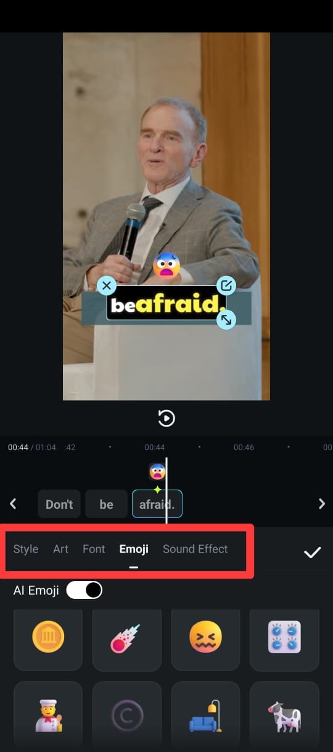Select the couch and lamp emoji
Image resolution: width=333 pixels, height=752 pixels.
click(x=205, y=716)
